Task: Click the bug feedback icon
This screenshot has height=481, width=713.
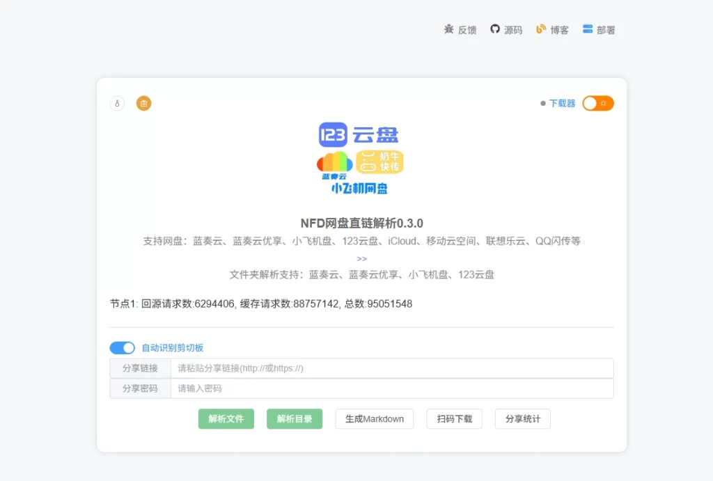Action: click(x=449, y=29)
